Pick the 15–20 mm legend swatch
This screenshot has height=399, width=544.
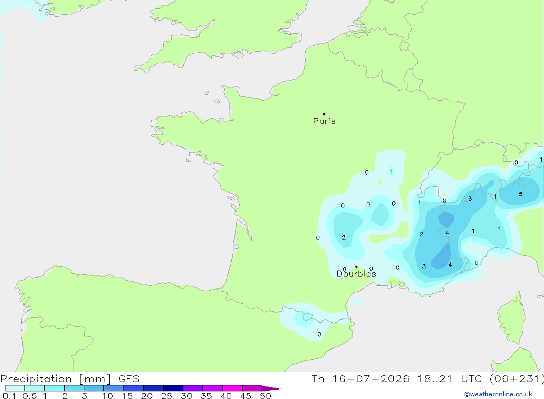click(134, 388)
